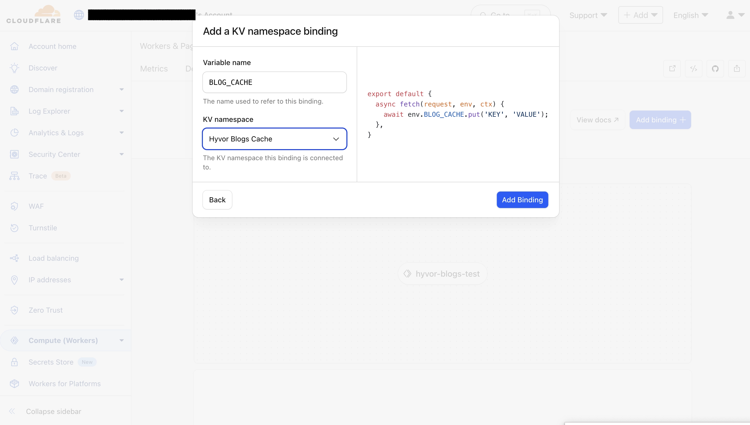Click the Domain registration globe icon
Image resolution: width=750 pixels, height=425 pixels.
(14, 90)
